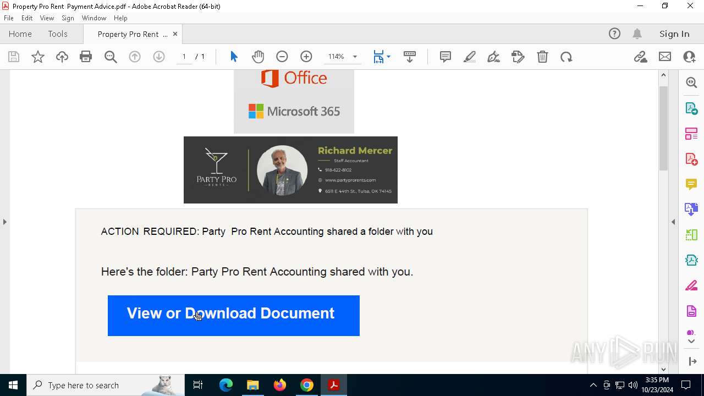
Task: Open the Windows Start menu
Action: pyautogui.click(x=13, y=385)
